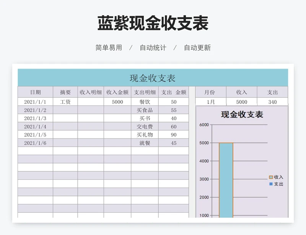The width and height of the screenshot is (306, 235).
Task: Click expense amount 40
Action: coord(174,118)
